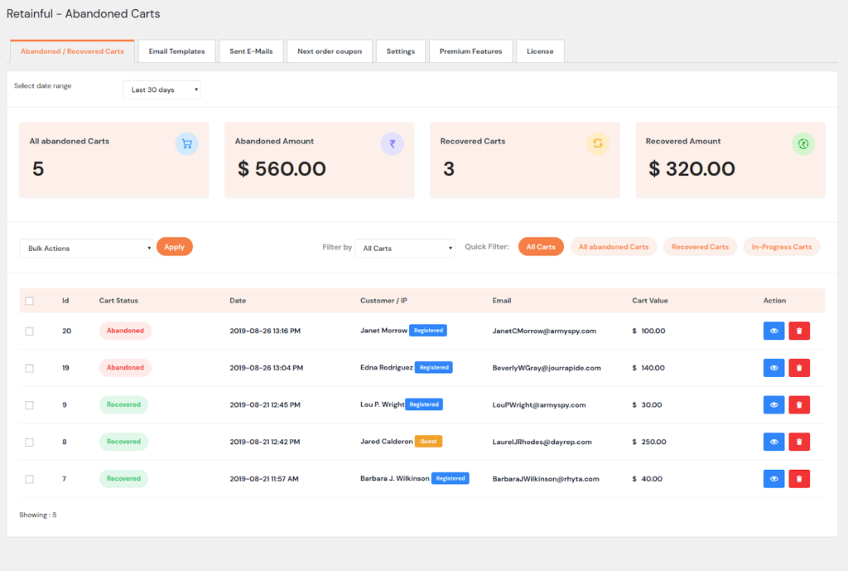848x571 pixels.
Task: Delete cart 20 of Janet Morrow
Action: [799, 331]
